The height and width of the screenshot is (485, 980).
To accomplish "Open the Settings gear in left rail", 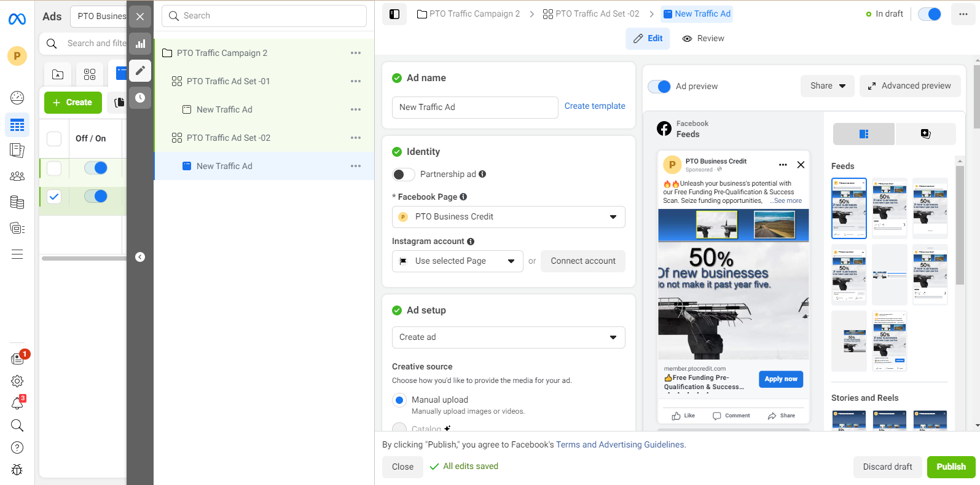I will coord(17,381).
